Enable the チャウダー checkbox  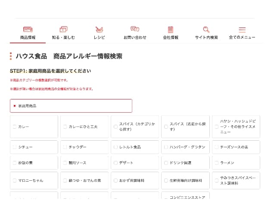(65, 147)
